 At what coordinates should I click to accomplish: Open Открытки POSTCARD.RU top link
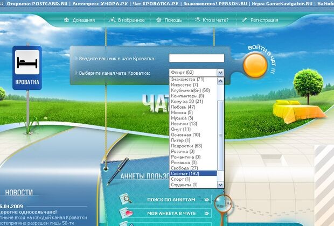[x=37, y=4]
